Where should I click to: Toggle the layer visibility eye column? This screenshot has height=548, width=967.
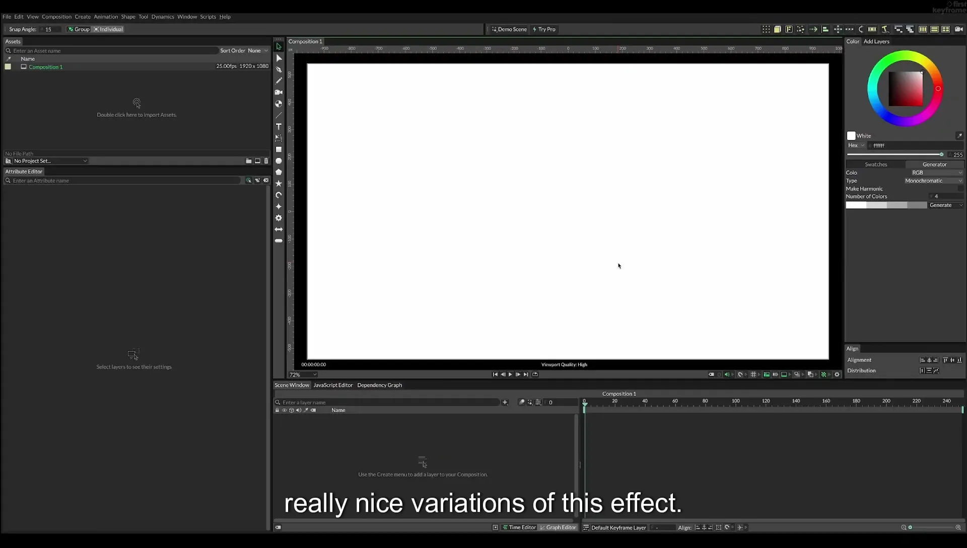coord(284,410)
